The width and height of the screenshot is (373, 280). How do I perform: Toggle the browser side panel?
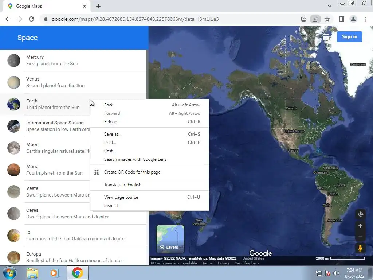(341, 19)
